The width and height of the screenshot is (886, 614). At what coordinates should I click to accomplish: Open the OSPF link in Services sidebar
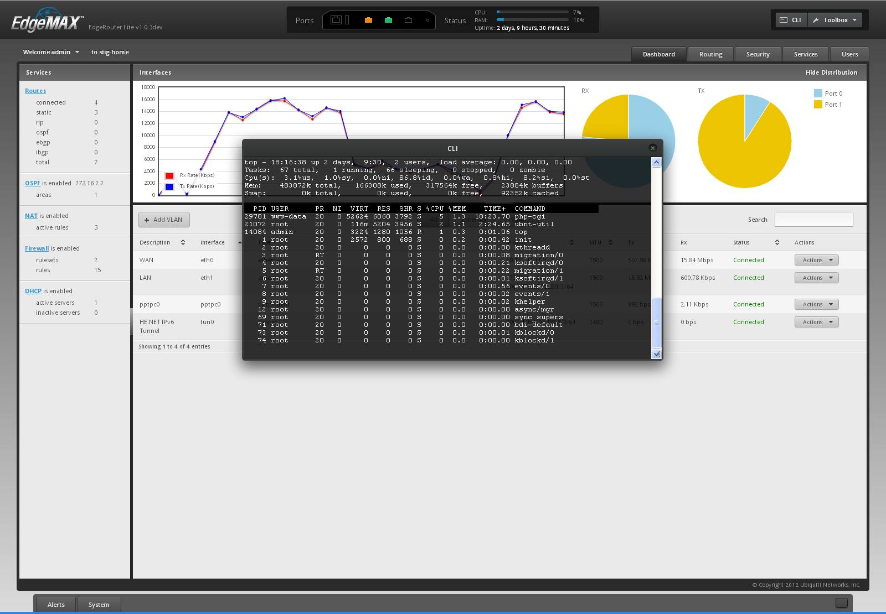click(x=32, y=183)
